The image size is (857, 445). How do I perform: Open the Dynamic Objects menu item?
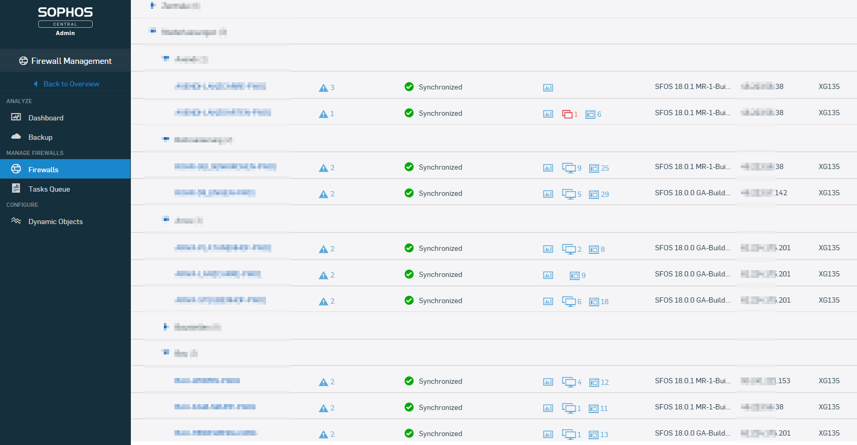click(x=65, y=221)
